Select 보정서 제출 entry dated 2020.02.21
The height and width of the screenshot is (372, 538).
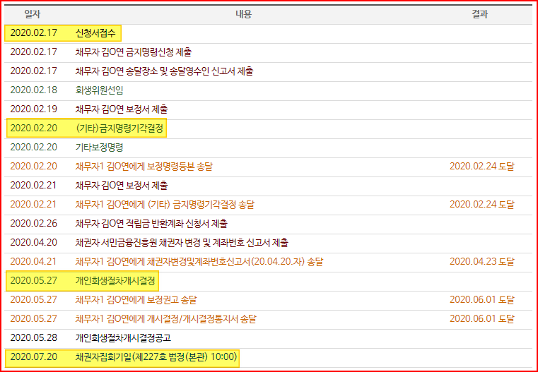pyautogui.click(x=122, y=186)
